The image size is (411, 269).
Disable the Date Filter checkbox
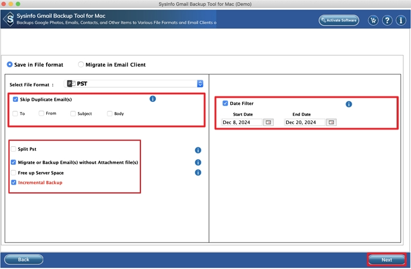click(x=225, y=104)
